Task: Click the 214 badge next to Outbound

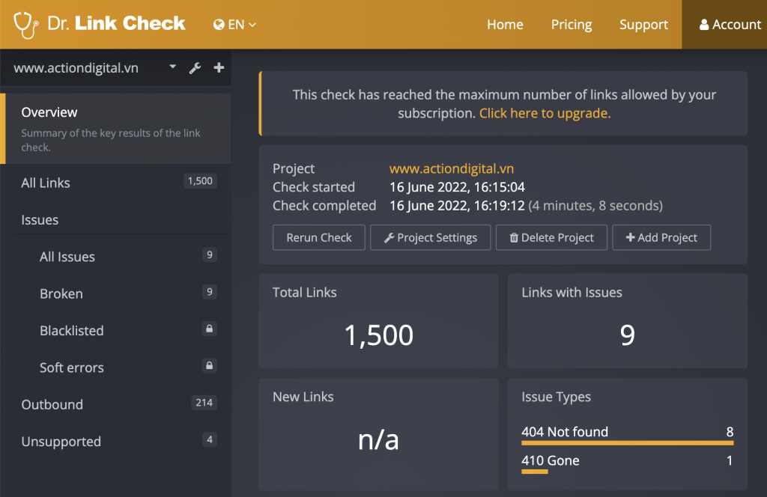Action: coord(204,403)
